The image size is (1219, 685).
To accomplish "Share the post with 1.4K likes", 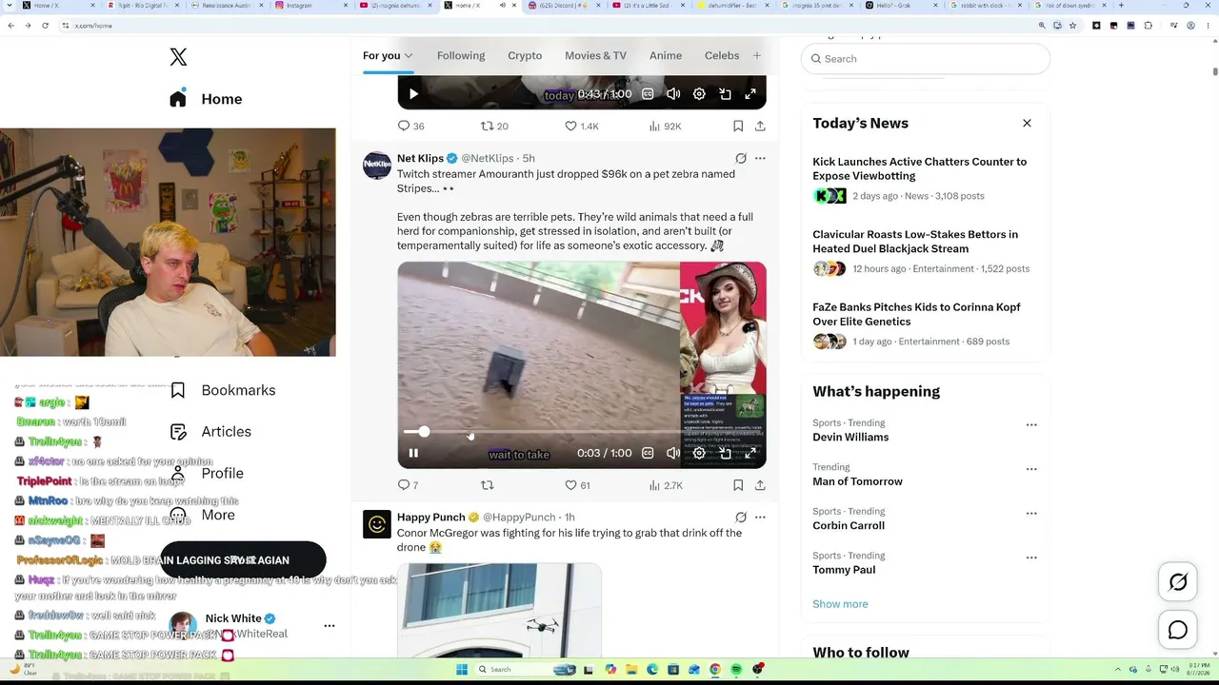I will tap(760, 126).
